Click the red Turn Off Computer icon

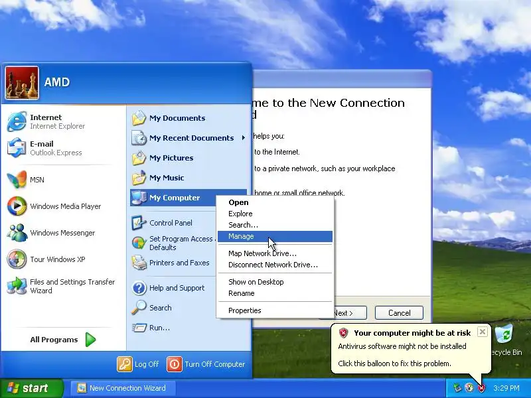(x=174, y=364)
